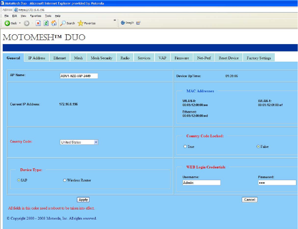Switch to the VAP tab

pyautogui.click(x=163, y=58)
